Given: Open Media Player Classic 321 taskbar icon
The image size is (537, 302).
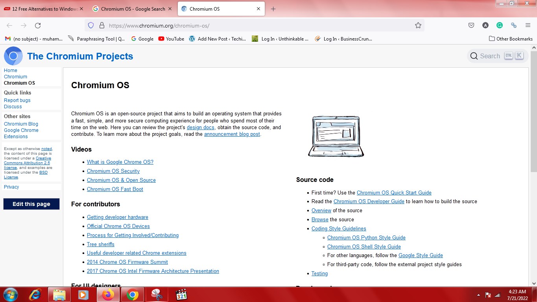Looking at the screenshot, I should click(x=181, y=295).
